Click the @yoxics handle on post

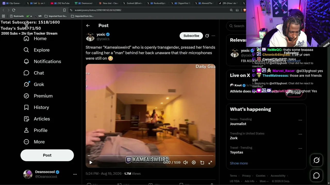point(103,39)
